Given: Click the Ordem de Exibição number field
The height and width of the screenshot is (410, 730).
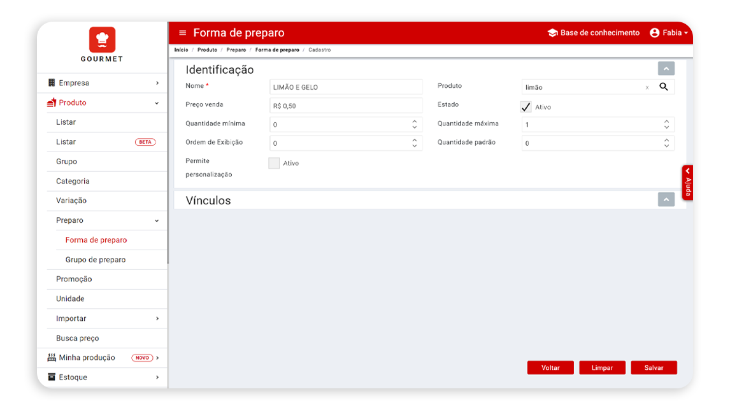Looking at the screenshot, I should (346, 143).
